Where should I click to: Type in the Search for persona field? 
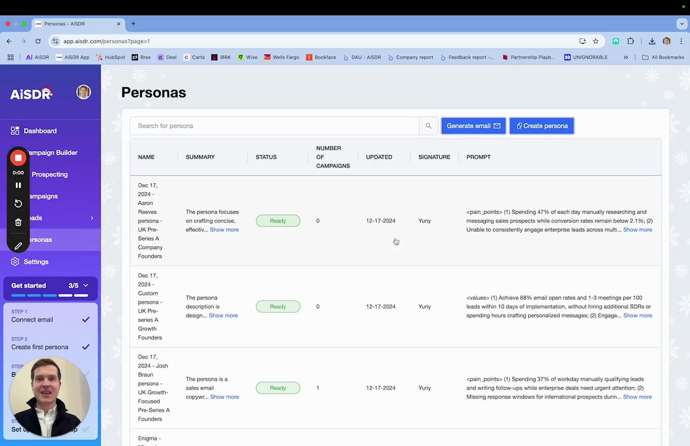(274, 126)
